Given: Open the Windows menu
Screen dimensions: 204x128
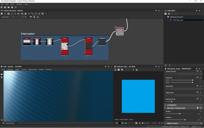Looking at the screenshot, I should click(x=19, y=4).
